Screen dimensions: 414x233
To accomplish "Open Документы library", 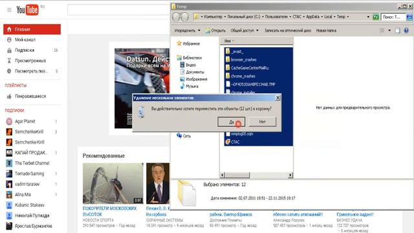I will pyautogui.click(x=192, y=72).
